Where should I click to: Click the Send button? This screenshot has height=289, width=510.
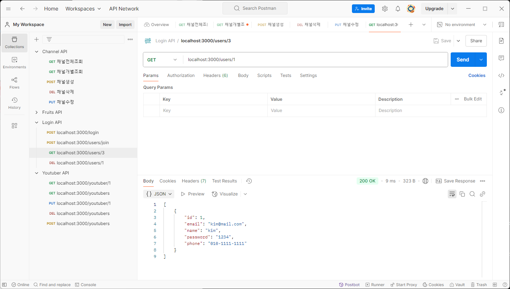463,60
